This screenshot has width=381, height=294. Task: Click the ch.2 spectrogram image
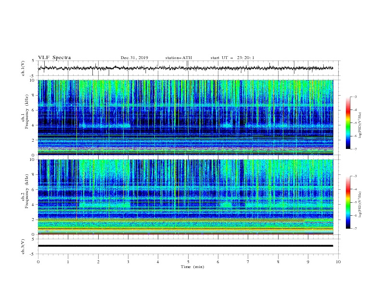point(185,197)
